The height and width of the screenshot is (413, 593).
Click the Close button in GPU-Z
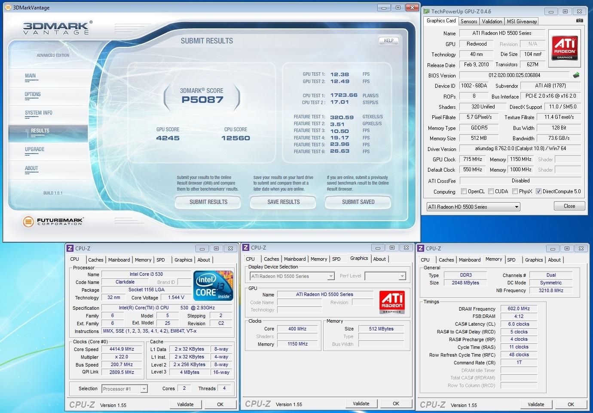(x=569, y=206)
